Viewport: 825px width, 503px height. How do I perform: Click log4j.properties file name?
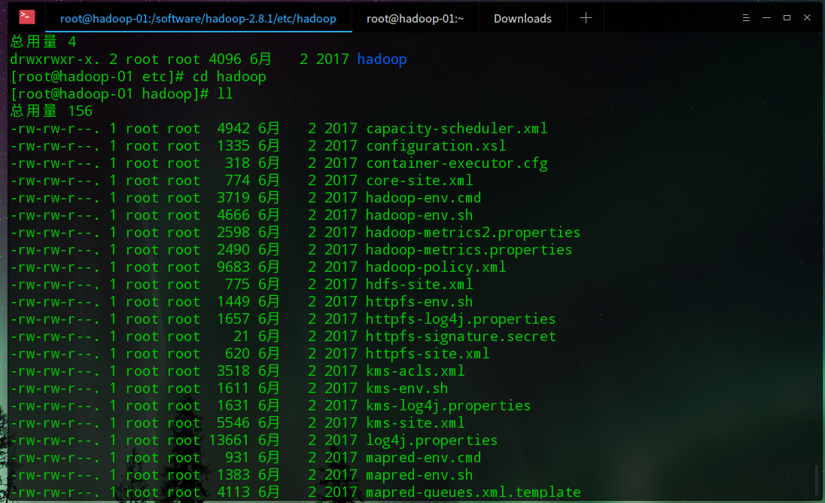tap(432, 441)
